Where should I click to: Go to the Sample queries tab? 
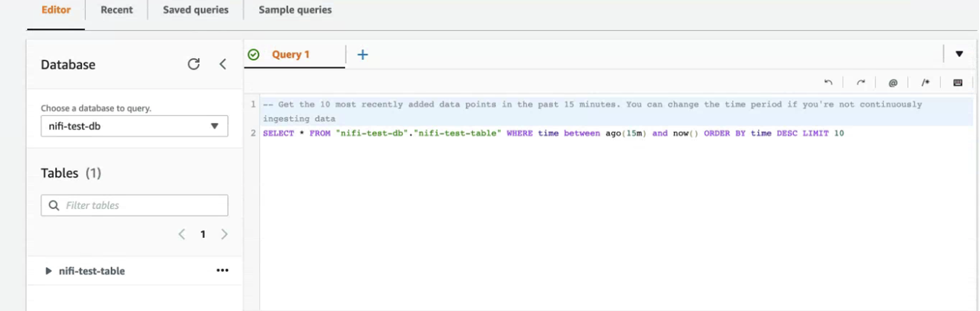coord(295,10)
